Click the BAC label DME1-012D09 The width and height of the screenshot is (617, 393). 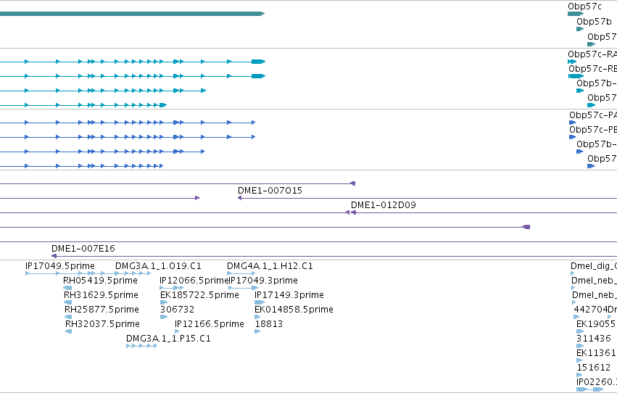[x=384, y=205]
